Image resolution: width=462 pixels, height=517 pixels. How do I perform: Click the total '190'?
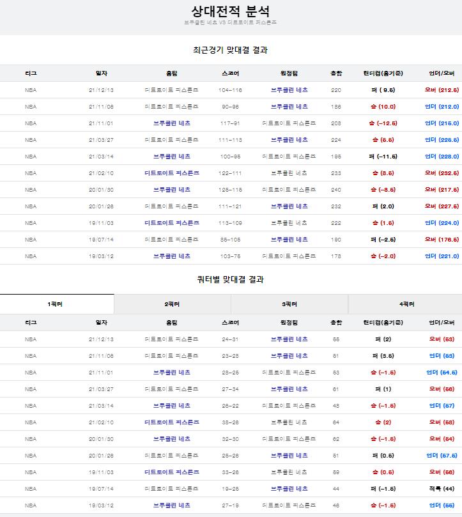coord(336,240)
